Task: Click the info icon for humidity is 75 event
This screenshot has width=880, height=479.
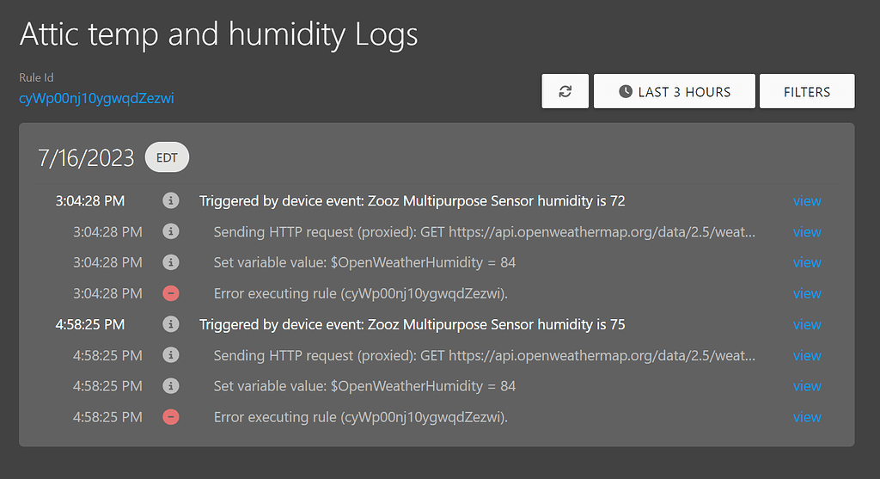Action: coord(171,324)
